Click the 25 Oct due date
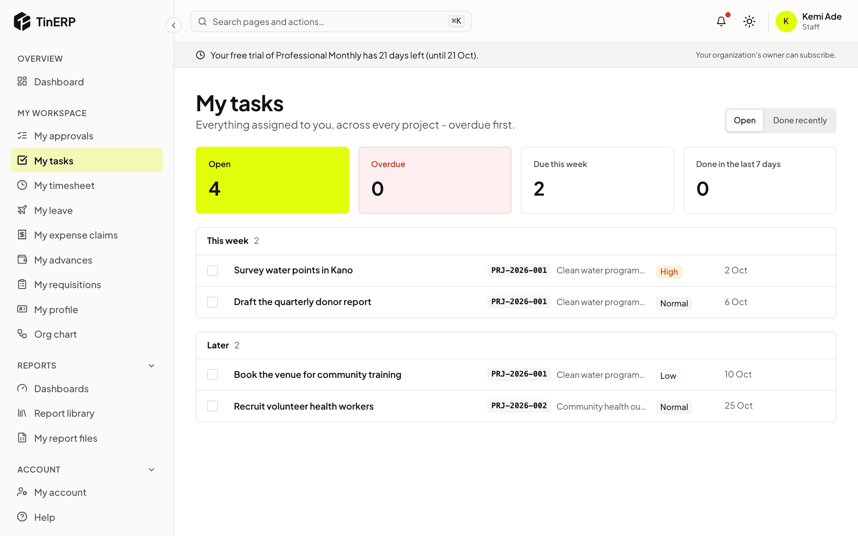Image resolution: width=858 pixels, height=536 pixels. coord(738,406)
